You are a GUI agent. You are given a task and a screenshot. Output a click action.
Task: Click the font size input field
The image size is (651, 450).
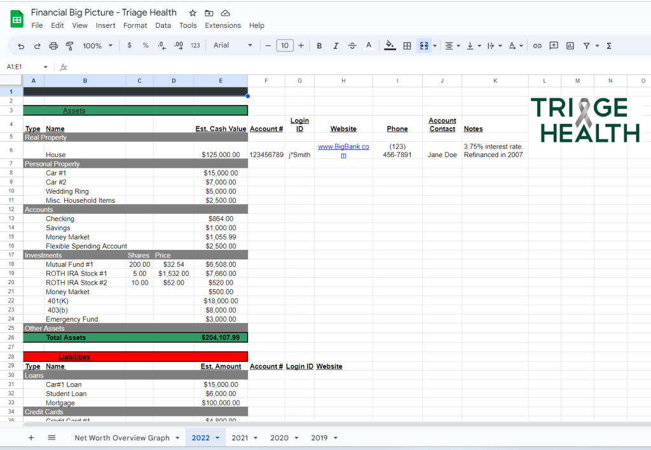pyautogui.click(x=284, y=46)
